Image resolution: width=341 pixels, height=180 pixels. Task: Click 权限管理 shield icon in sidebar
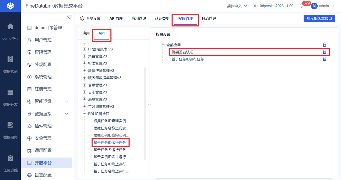[x=29, y=52]
